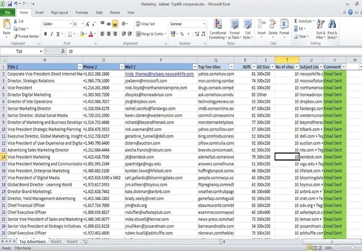Open Mail 2 column filter dropdown

(195, 67)
